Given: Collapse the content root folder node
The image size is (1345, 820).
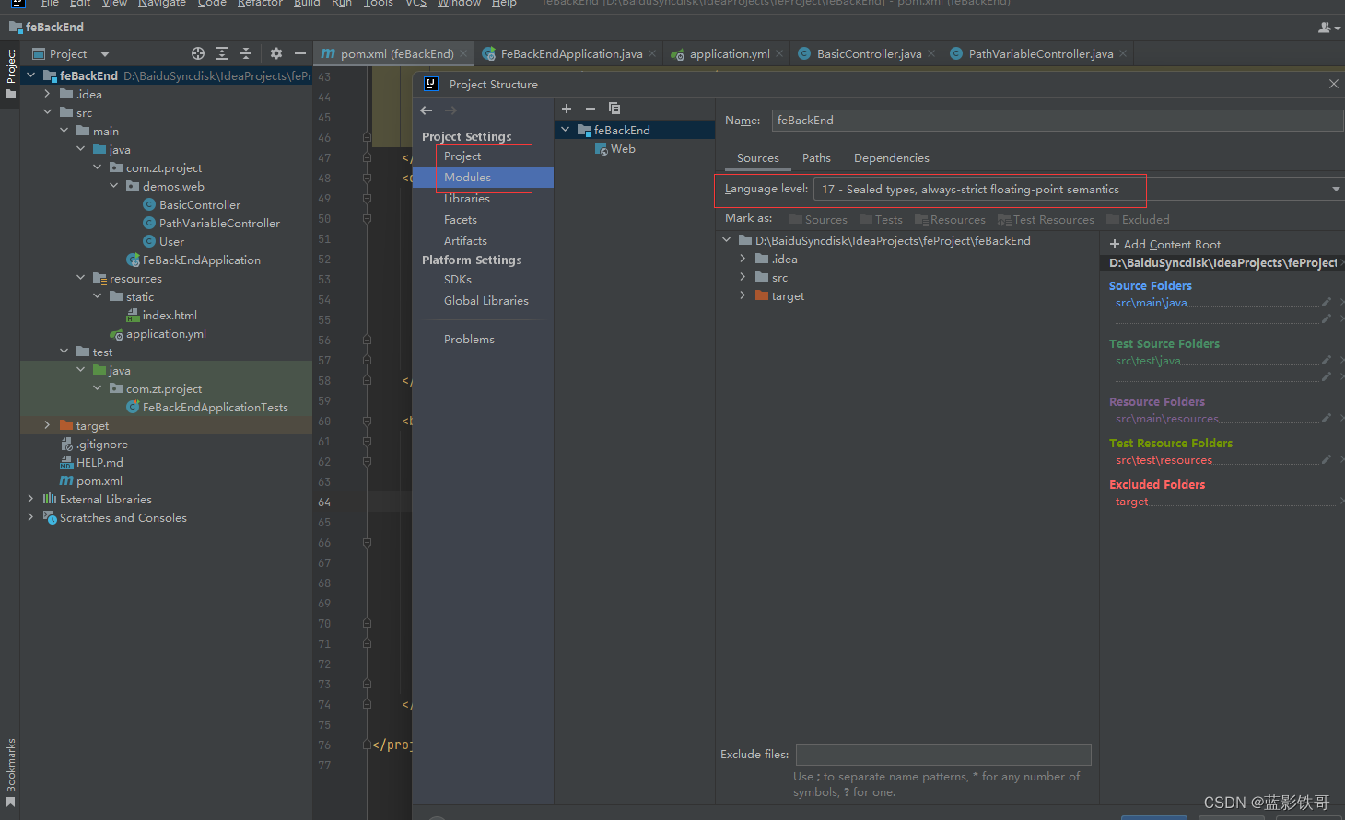Looking at the screenshot, I should pyautogui.click(x=726, y=240).
